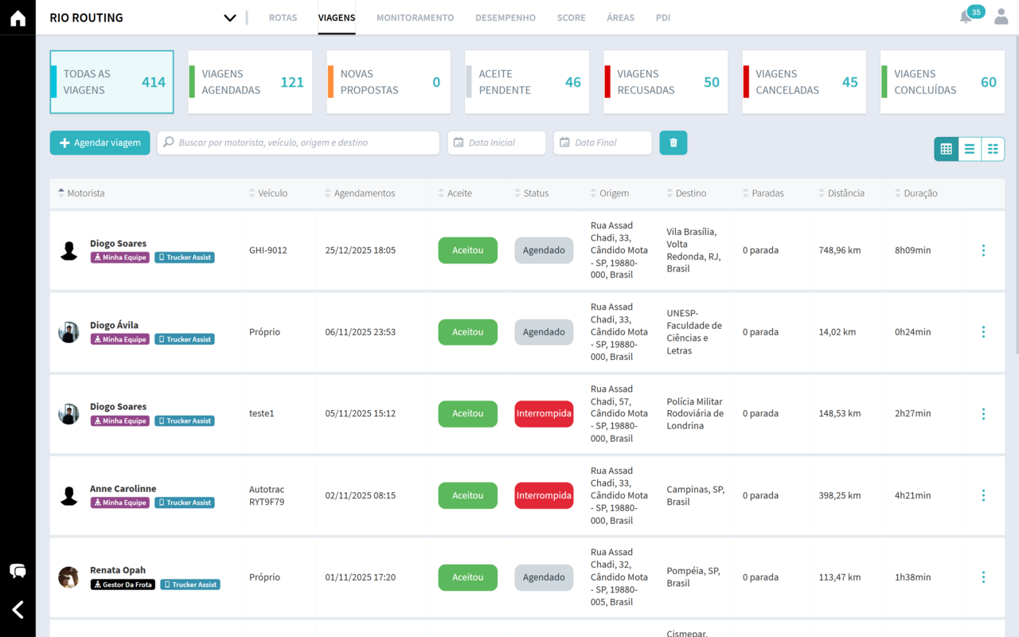Open the chat support icon

click(18, 571)
